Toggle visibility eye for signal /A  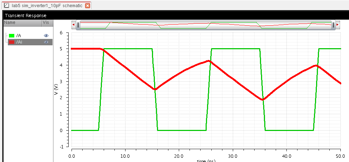coord(46,36)
